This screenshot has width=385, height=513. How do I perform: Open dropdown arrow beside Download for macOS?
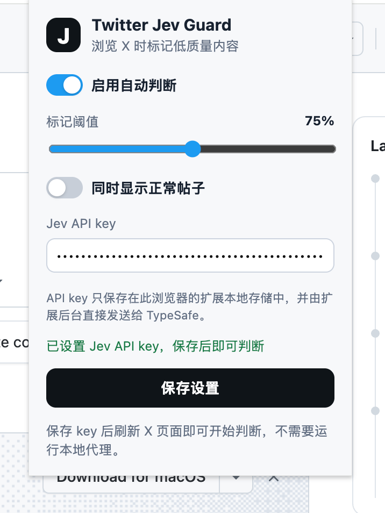tap(236, 480)
